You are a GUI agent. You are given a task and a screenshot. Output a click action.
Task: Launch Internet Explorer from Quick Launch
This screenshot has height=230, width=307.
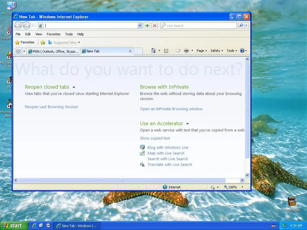click(x=34, y=226)
